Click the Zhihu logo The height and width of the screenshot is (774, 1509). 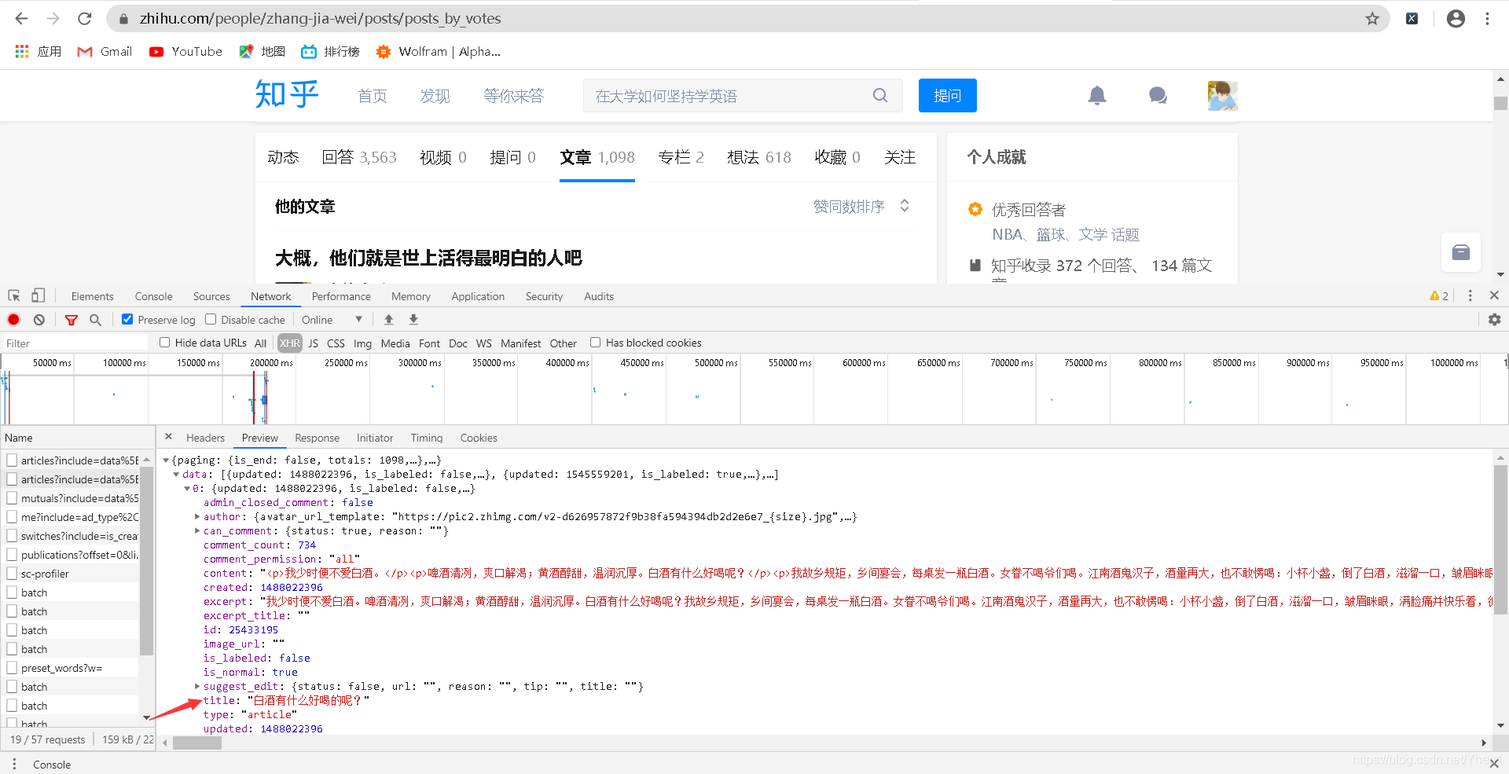[287, 95]
